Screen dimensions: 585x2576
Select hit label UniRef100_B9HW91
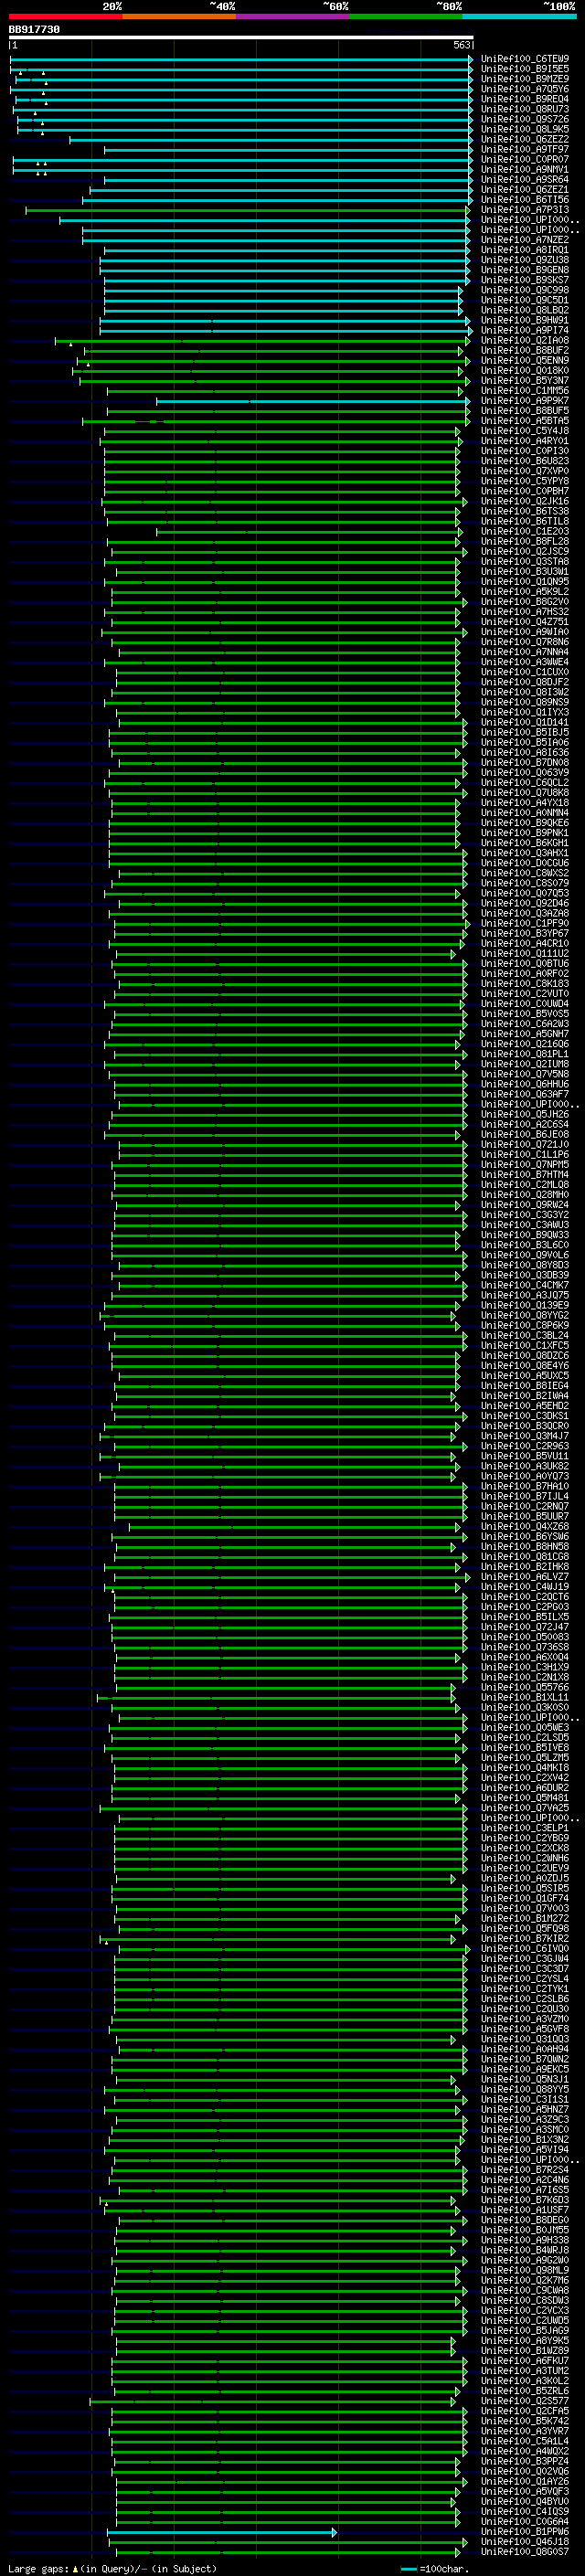(525, 320)
